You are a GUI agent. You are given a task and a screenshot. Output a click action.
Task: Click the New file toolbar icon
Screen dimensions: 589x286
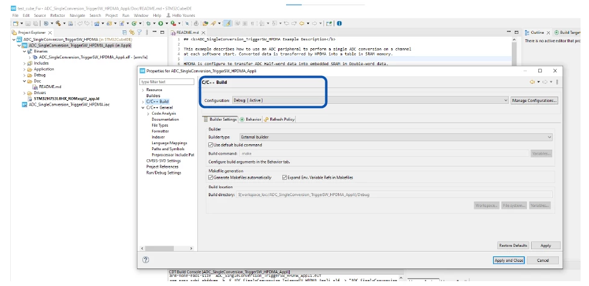pyautogui.click(x=16, y=24)
